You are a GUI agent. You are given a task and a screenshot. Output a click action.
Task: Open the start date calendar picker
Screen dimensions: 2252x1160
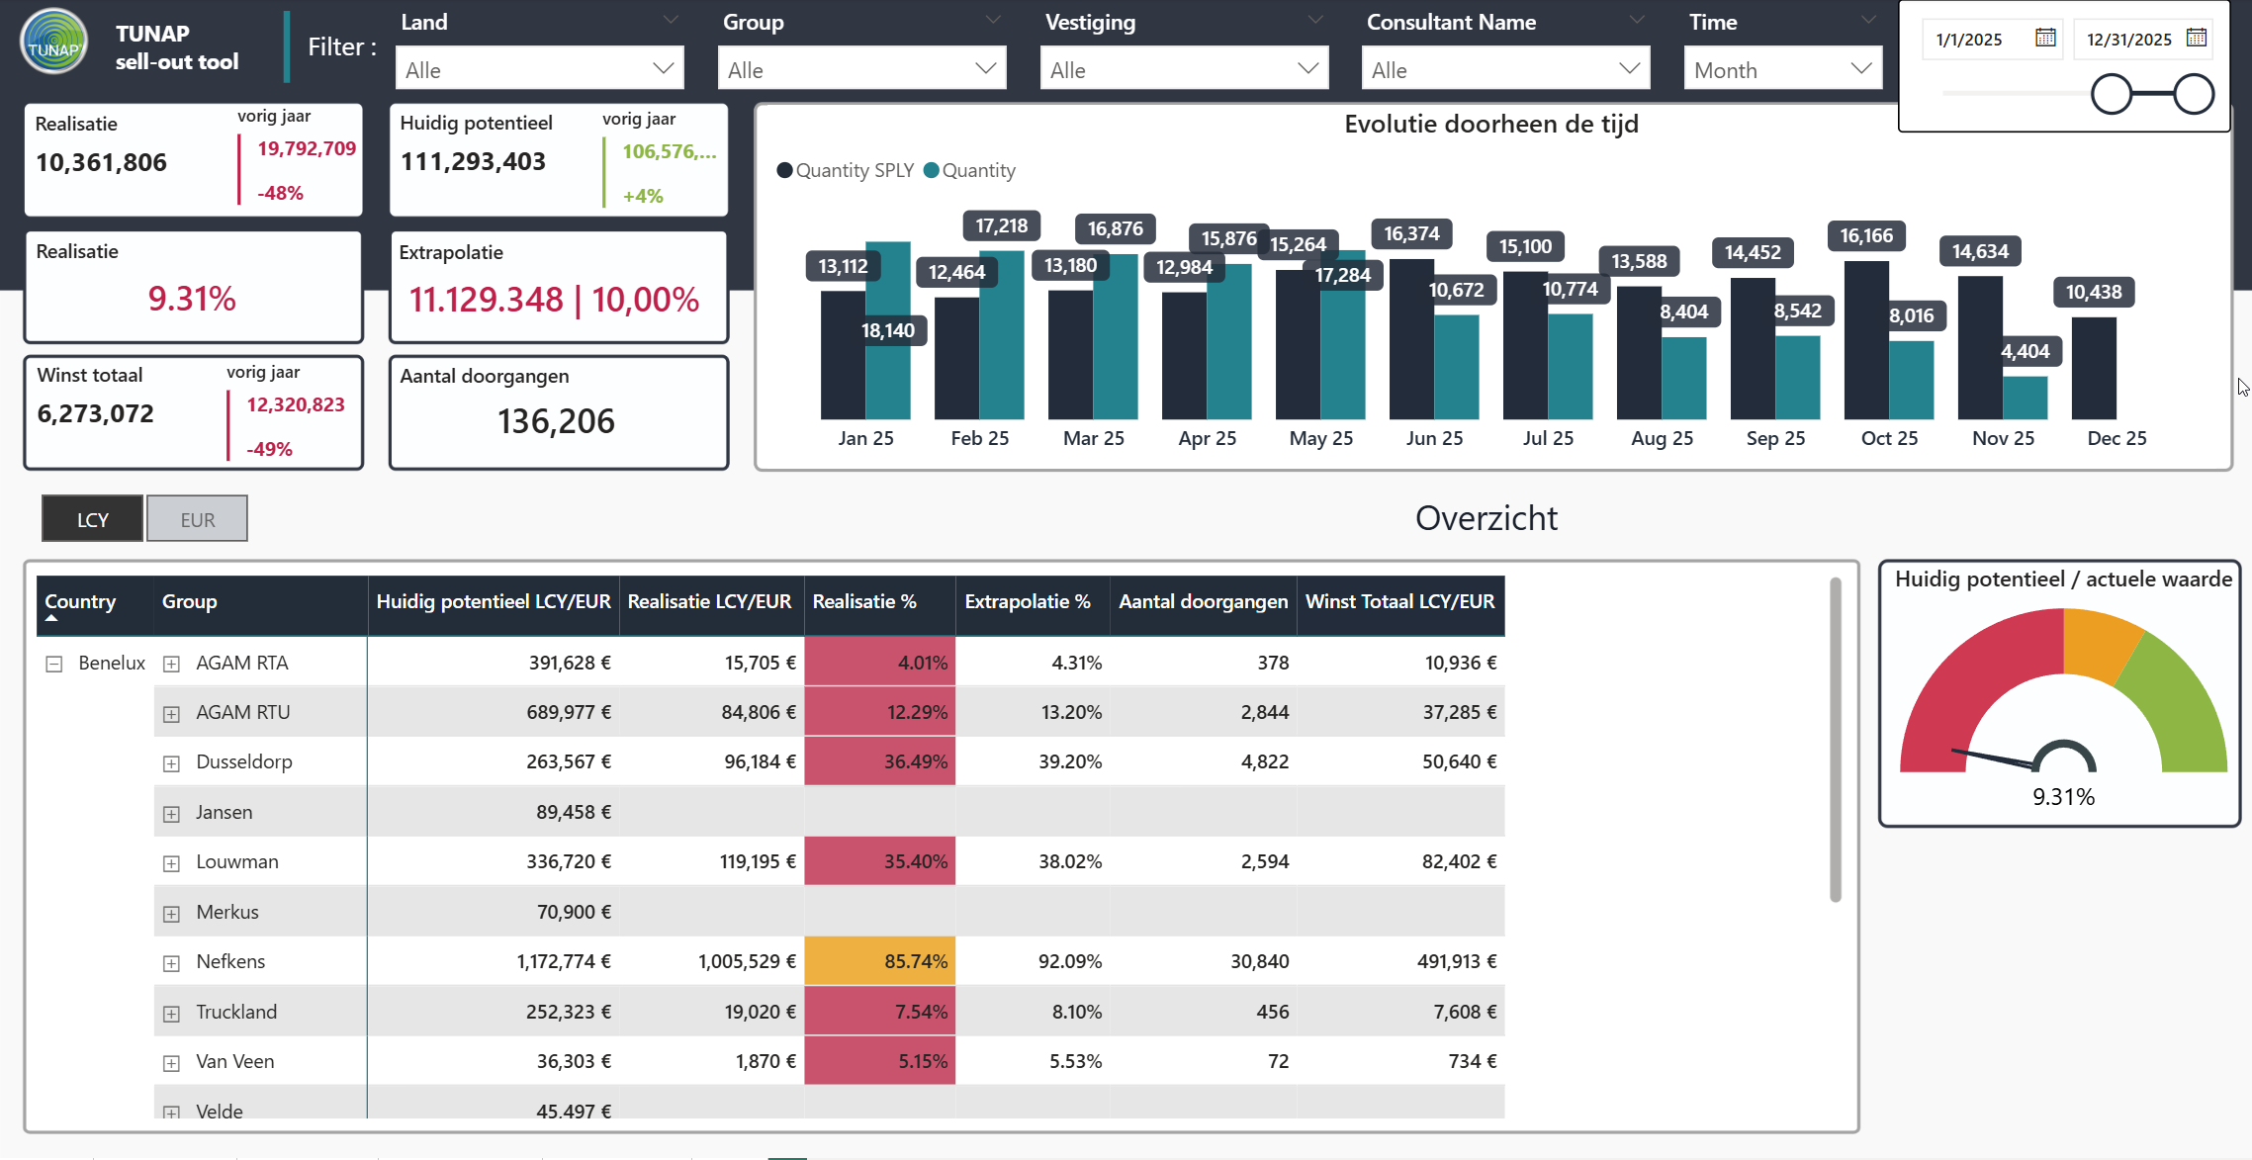pos(2045,38)
